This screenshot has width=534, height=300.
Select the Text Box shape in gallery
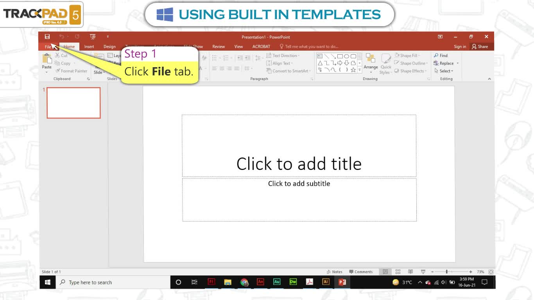[320, 56]
